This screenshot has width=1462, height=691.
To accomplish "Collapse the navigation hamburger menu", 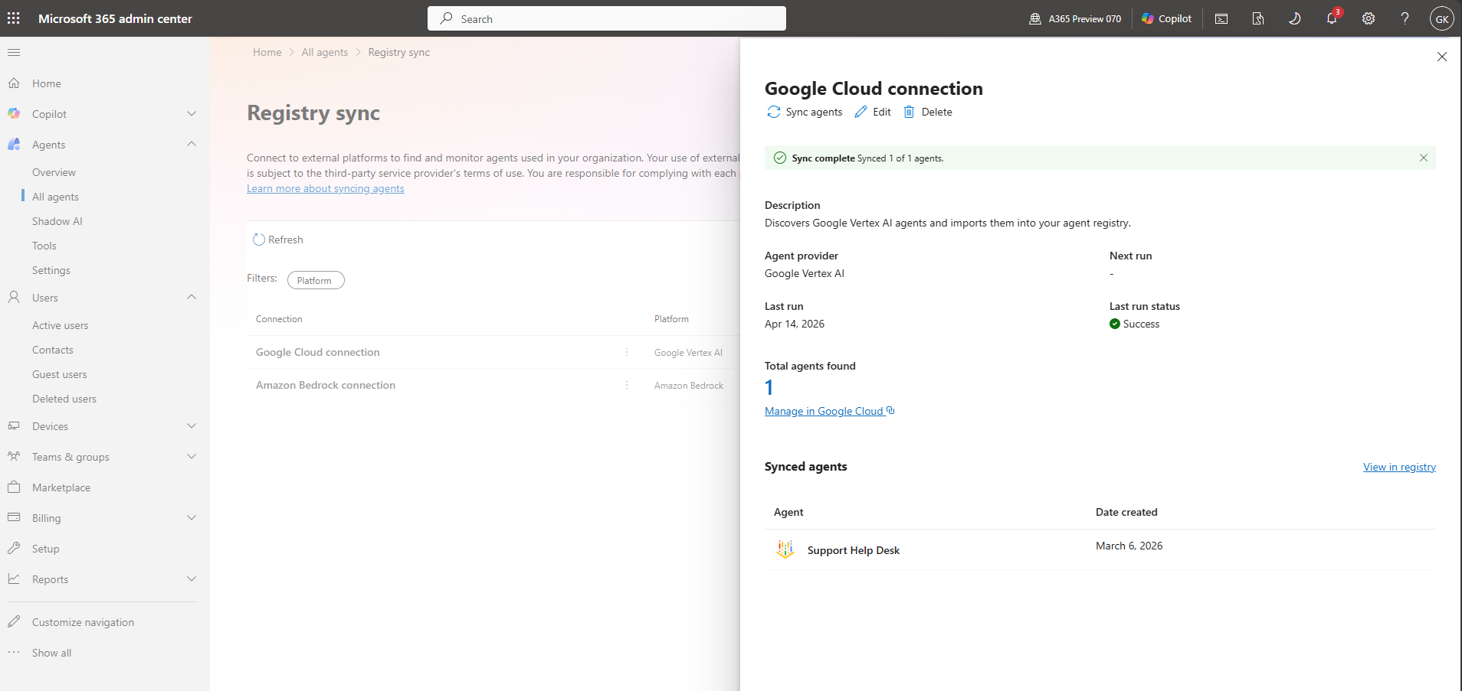I will click(x=14, y=52).
